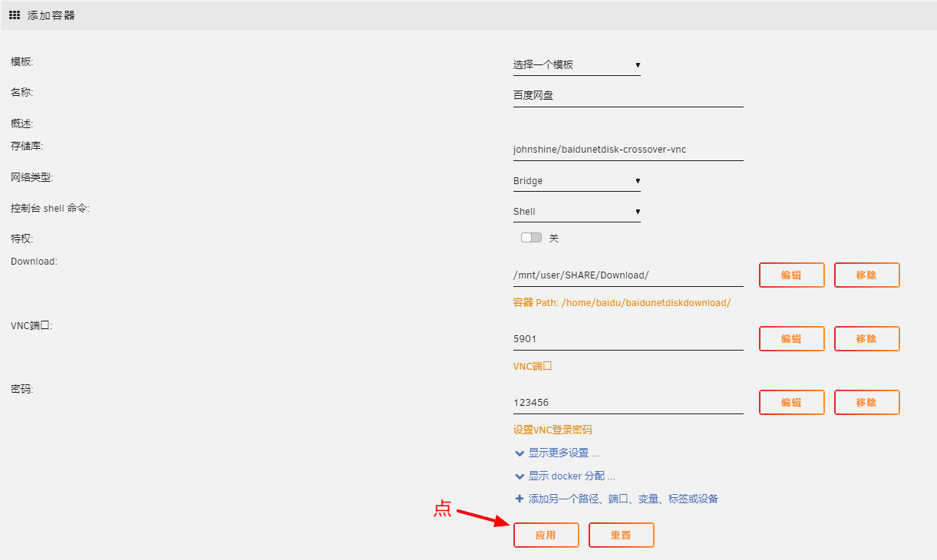Image resolution: width=937 pixels, height=560 pixels.
Task: Click the 设置VNC登录密码 description text
Action: point(553,430)
